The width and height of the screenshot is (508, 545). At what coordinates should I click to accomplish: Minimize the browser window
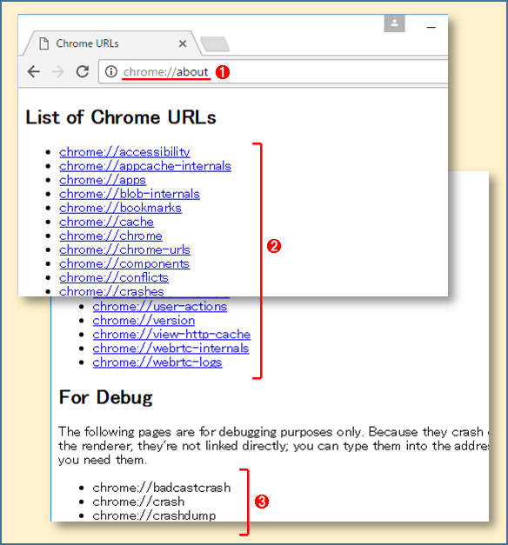point(431,27)
